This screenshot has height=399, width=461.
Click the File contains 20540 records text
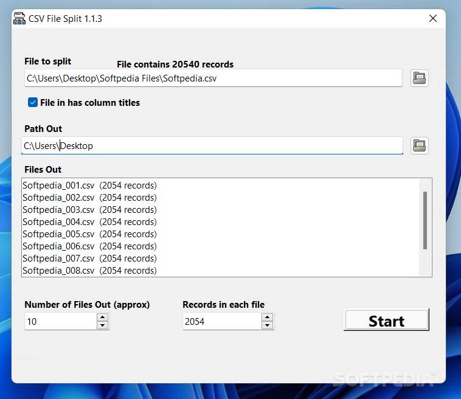(175, 64)
